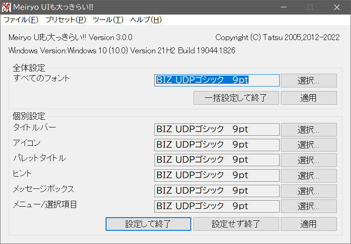Click the app icon in the title bar

click(x=6, y=7)
